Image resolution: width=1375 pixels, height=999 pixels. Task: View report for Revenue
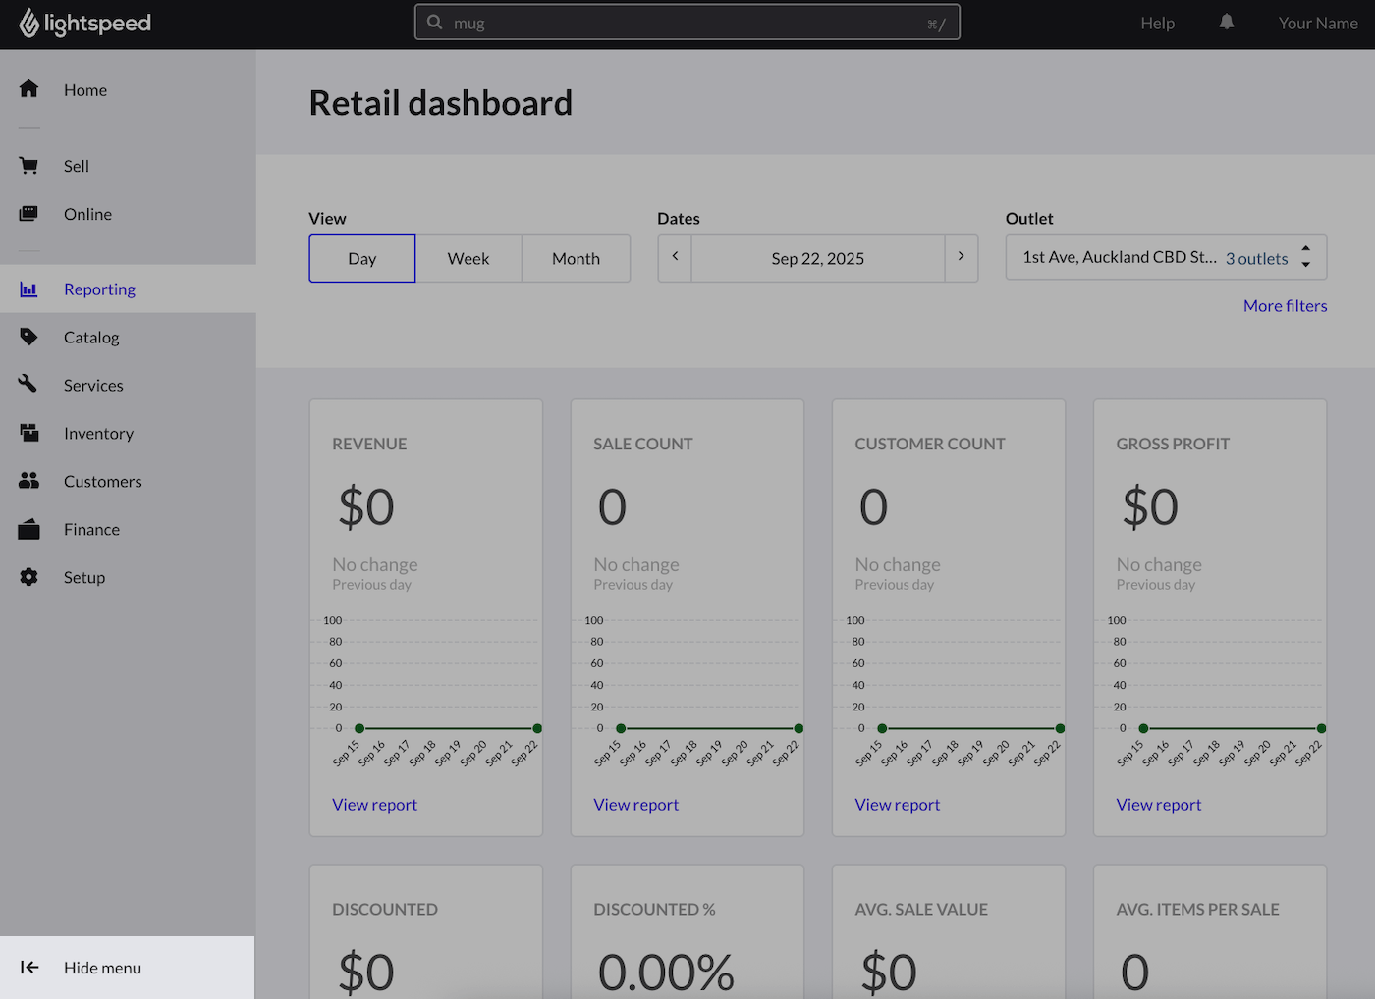374,804
